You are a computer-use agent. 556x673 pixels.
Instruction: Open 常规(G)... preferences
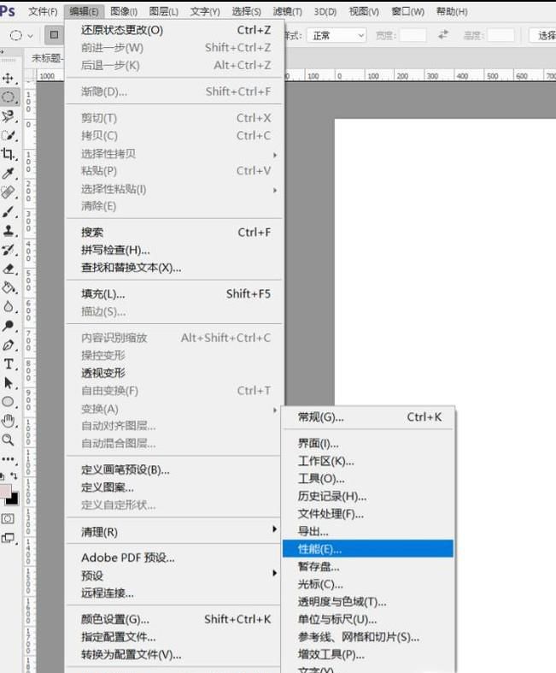point(368,417)
